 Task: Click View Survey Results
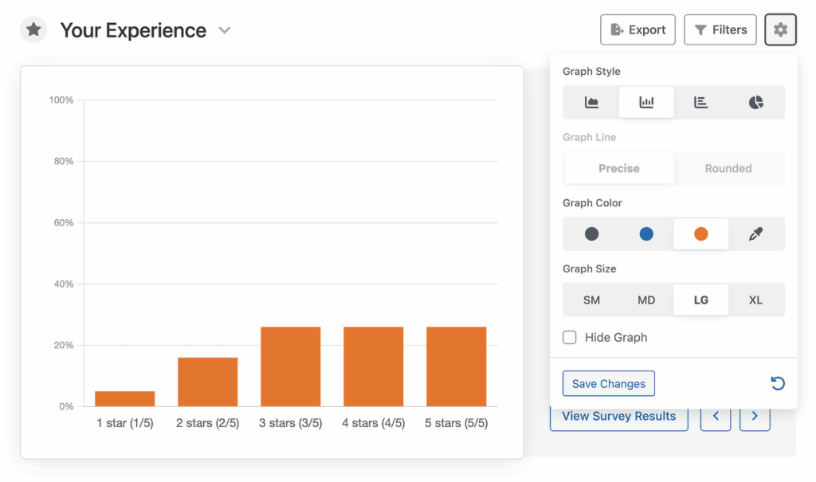618,416
